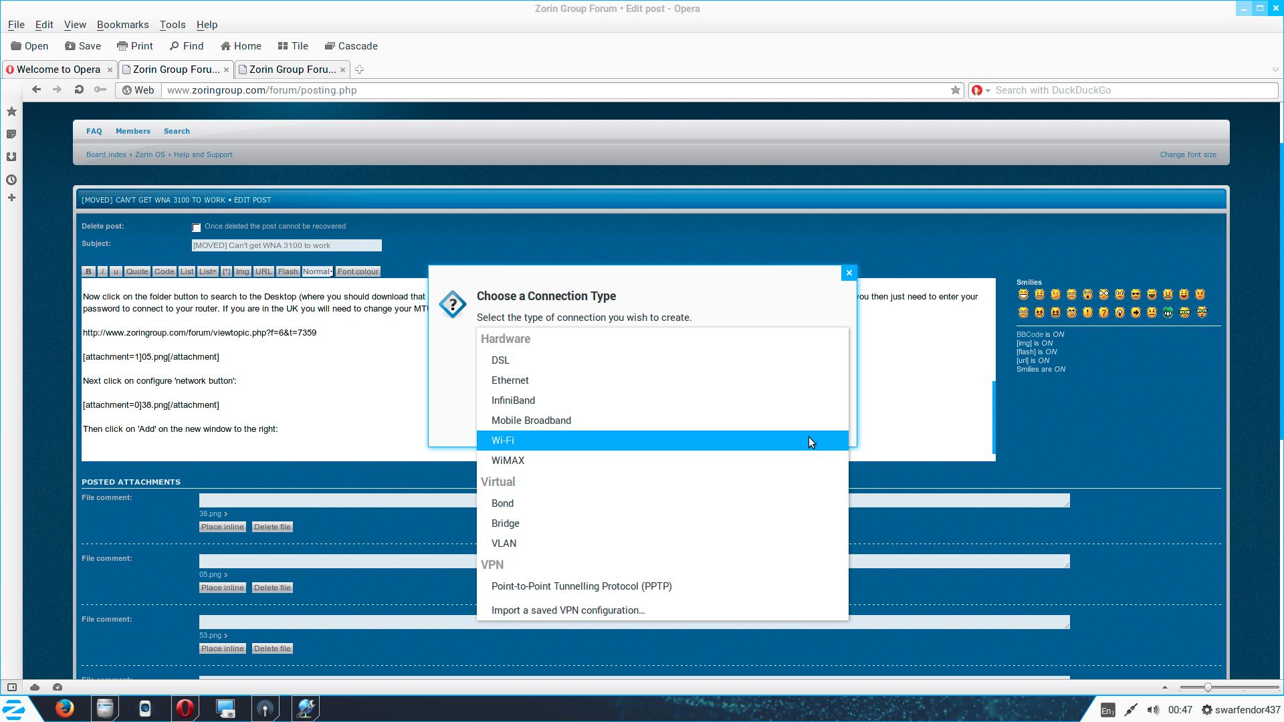
Task: Toggle italic BBCode button
Action: [x=102, y=271]
